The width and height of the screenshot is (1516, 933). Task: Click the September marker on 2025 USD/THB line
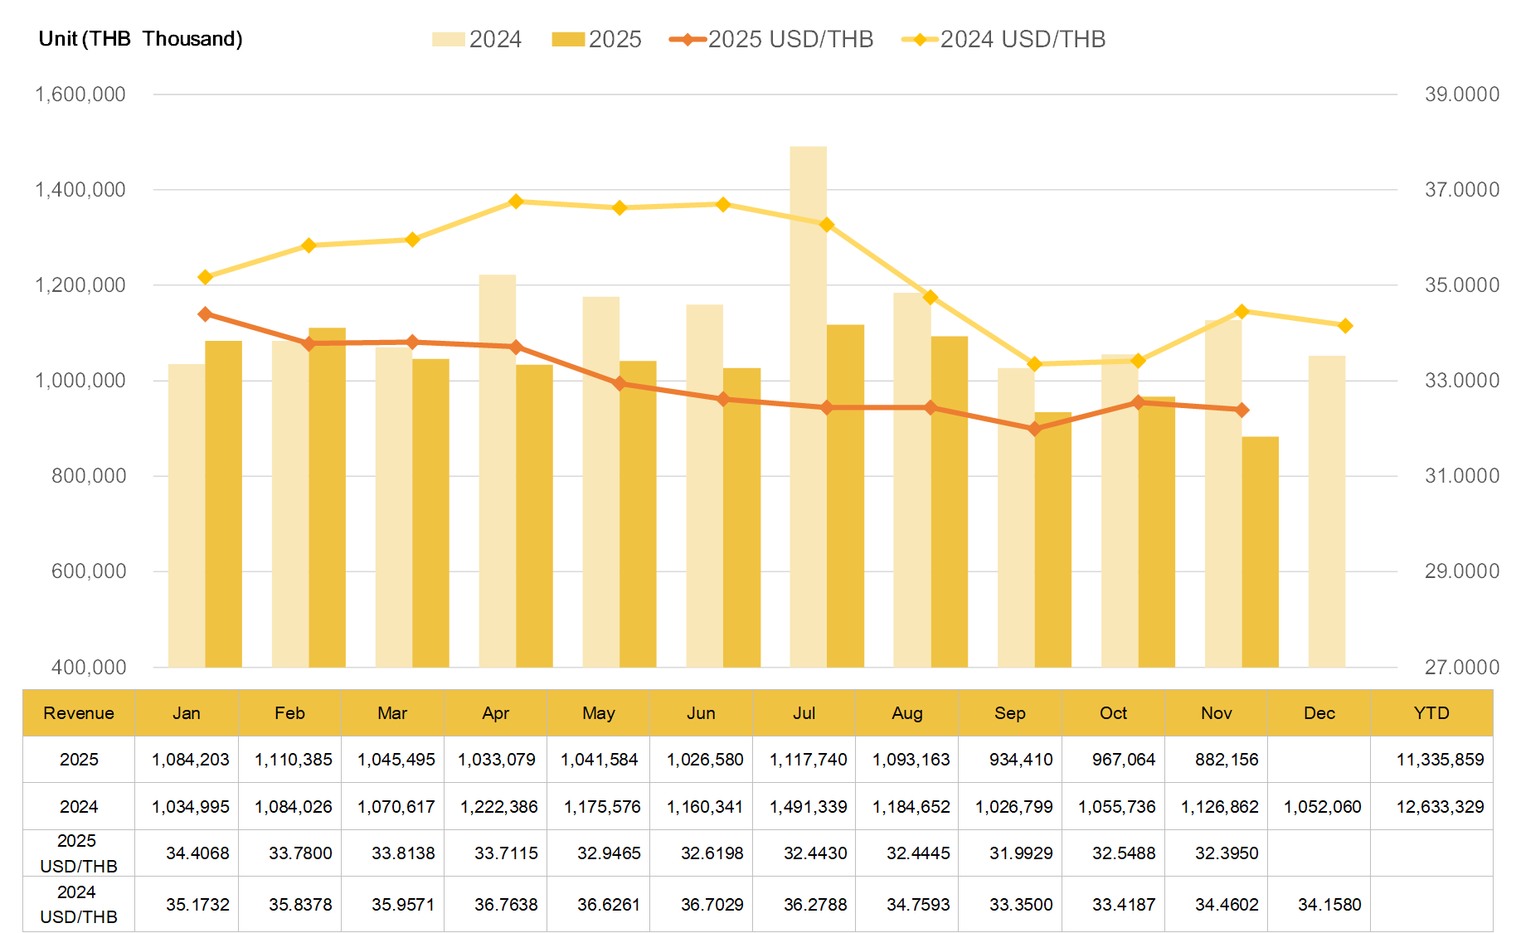[1034, 429]
